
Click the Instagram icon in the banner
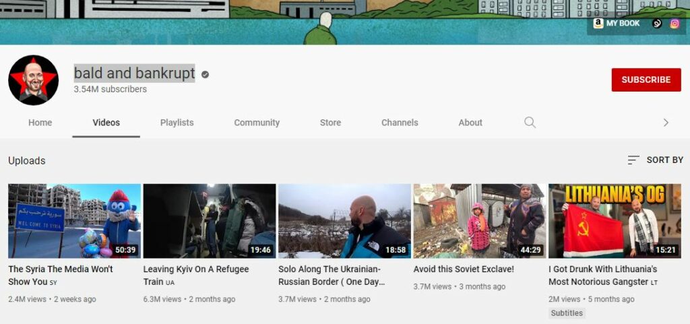(x=675, y=24)
